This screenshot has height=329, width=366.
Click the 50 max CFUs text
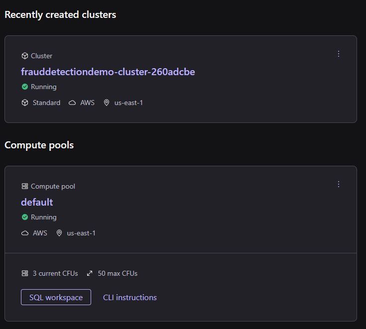(x=118, y=273)
